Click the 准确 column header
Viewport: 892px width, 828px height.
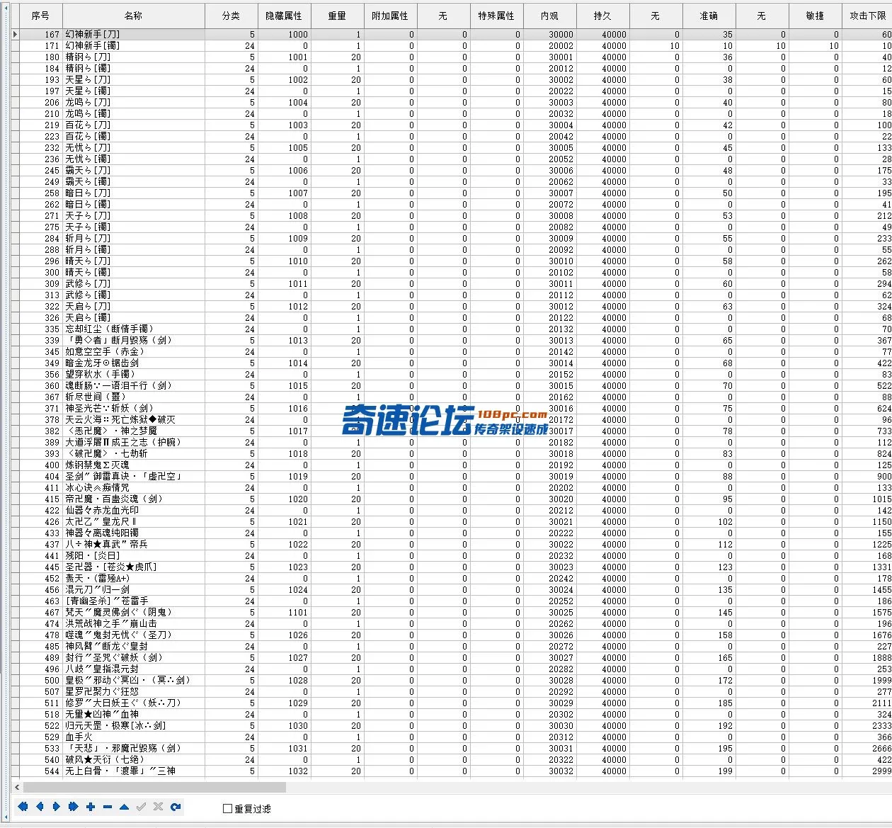(709, 16)
